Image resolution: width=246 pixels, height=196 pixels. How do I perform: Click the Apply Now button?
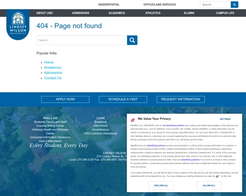[x=65, y=99]
